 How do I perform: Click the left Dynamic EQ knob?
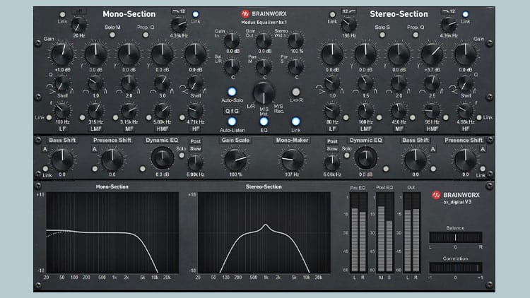(162, 157)
